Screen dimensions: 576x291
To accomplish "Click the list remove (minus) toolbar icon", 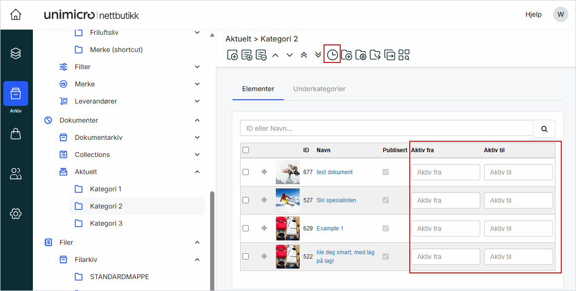I will pyautogui.click(x=261, y=55).
